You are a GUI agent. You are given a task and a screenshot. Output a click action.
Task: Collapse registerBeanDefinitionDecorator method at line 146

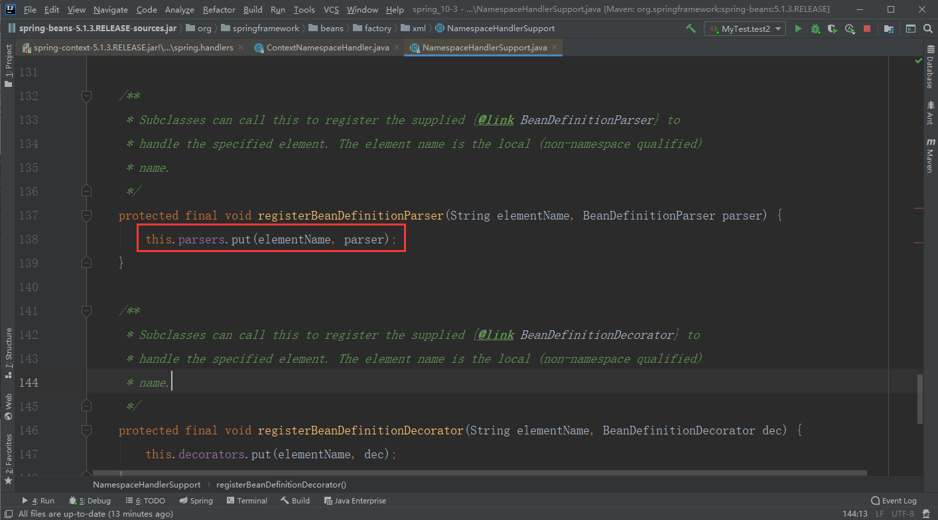[x=86, y=430]
